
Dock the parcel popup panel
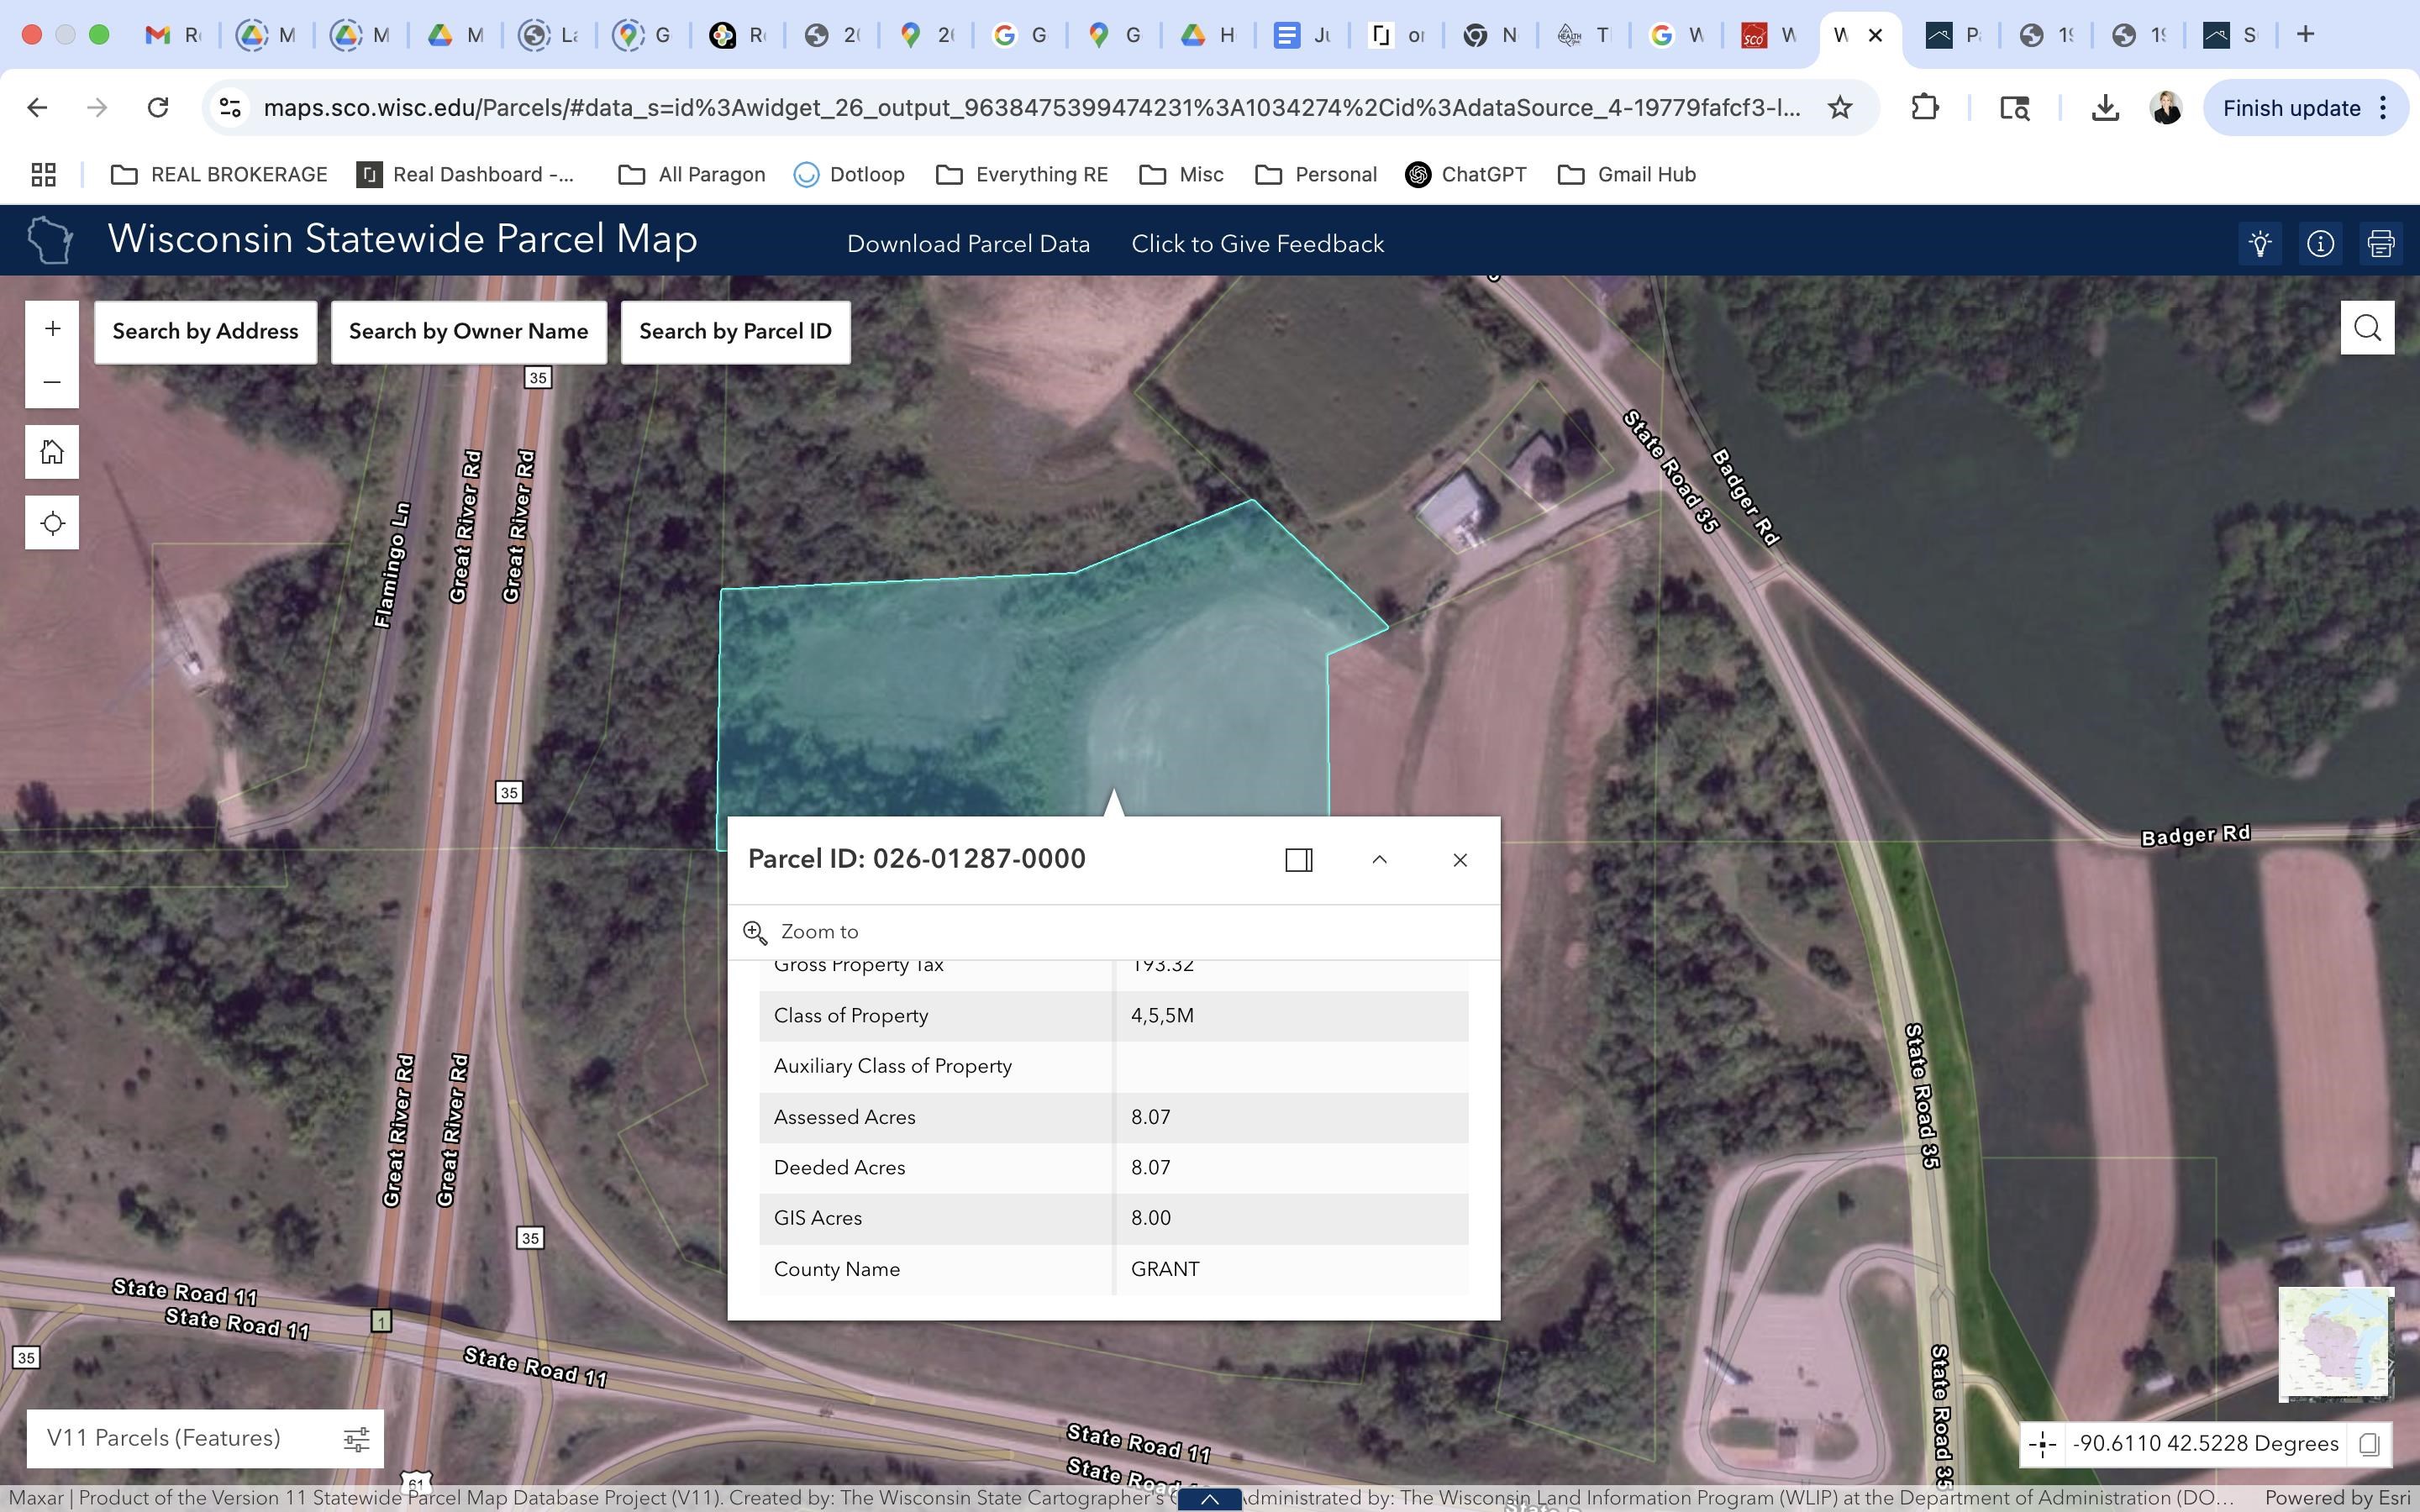pyautogui.click(x=1298, y=860)
